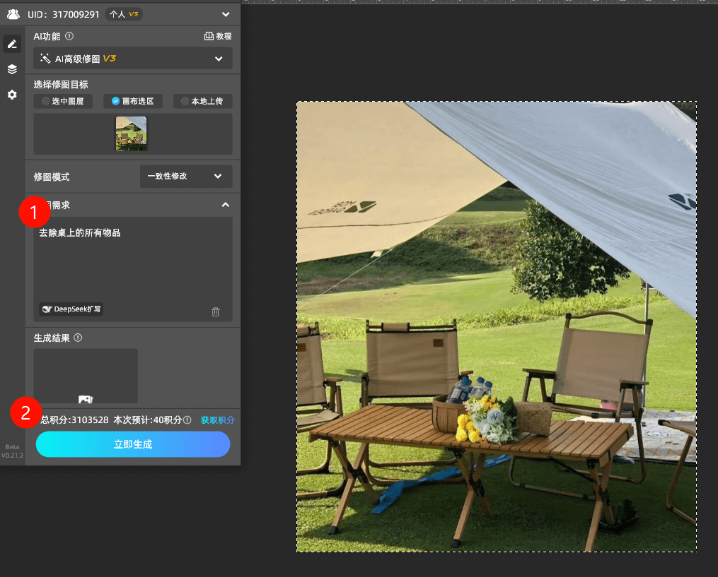
Task: Select the 本地上传 radio option
Action: [202, 101]
